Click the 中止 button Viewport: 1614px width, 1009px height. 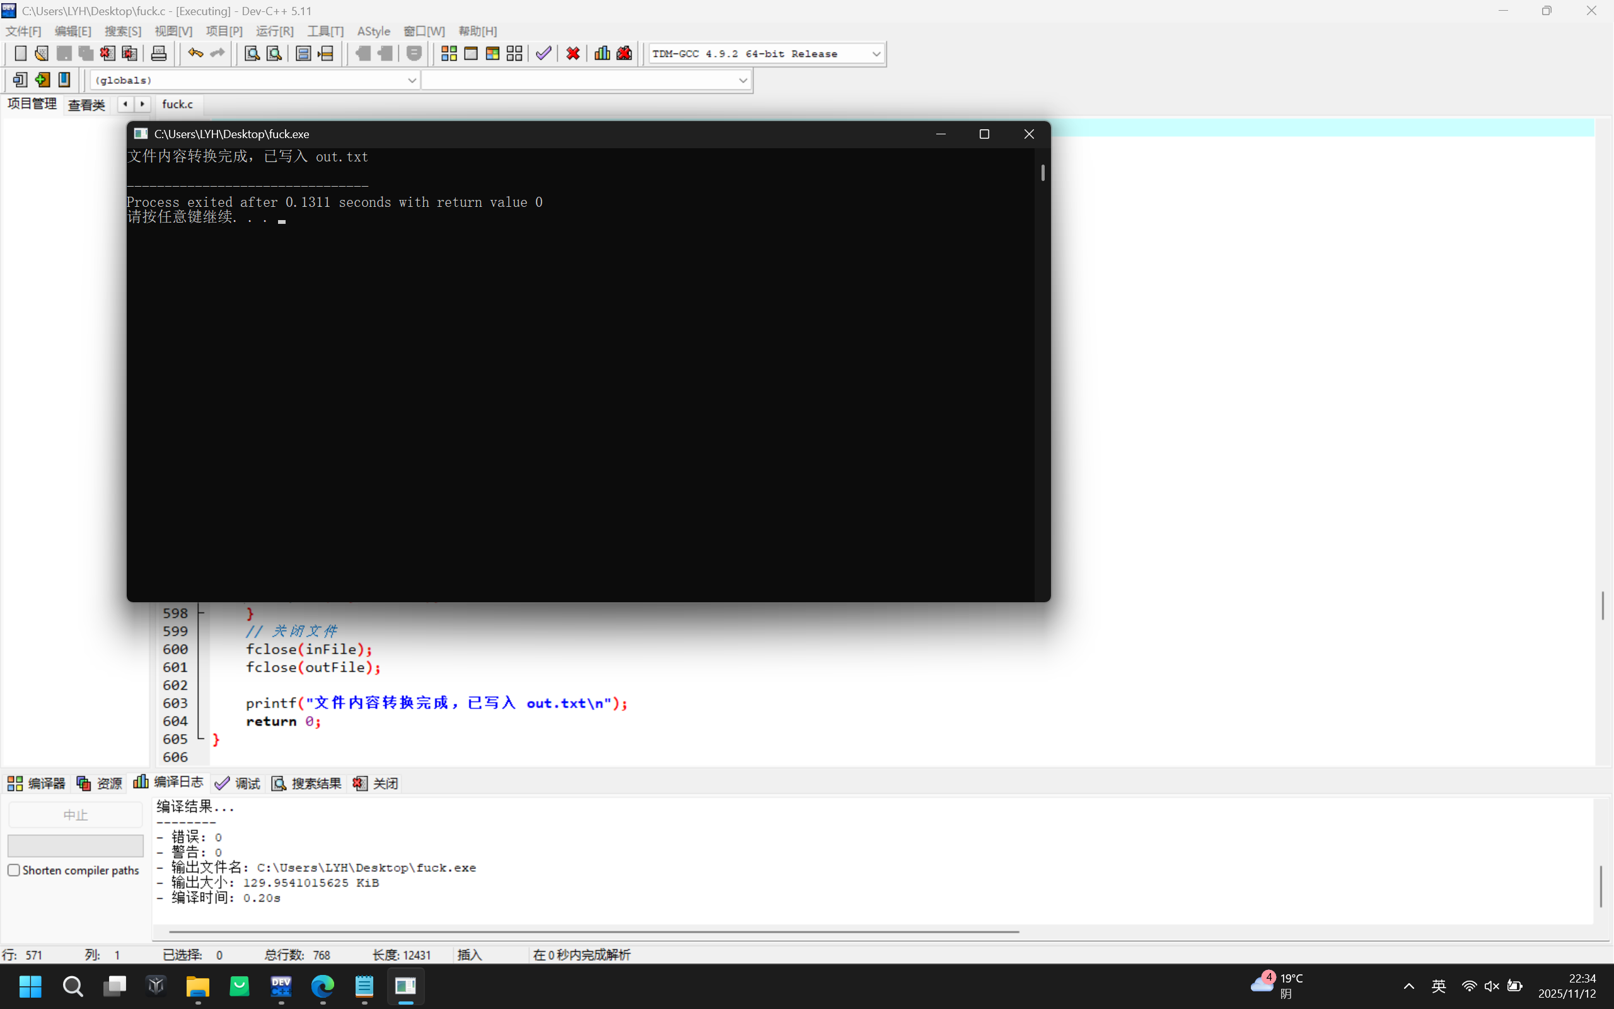click(74, 814)
